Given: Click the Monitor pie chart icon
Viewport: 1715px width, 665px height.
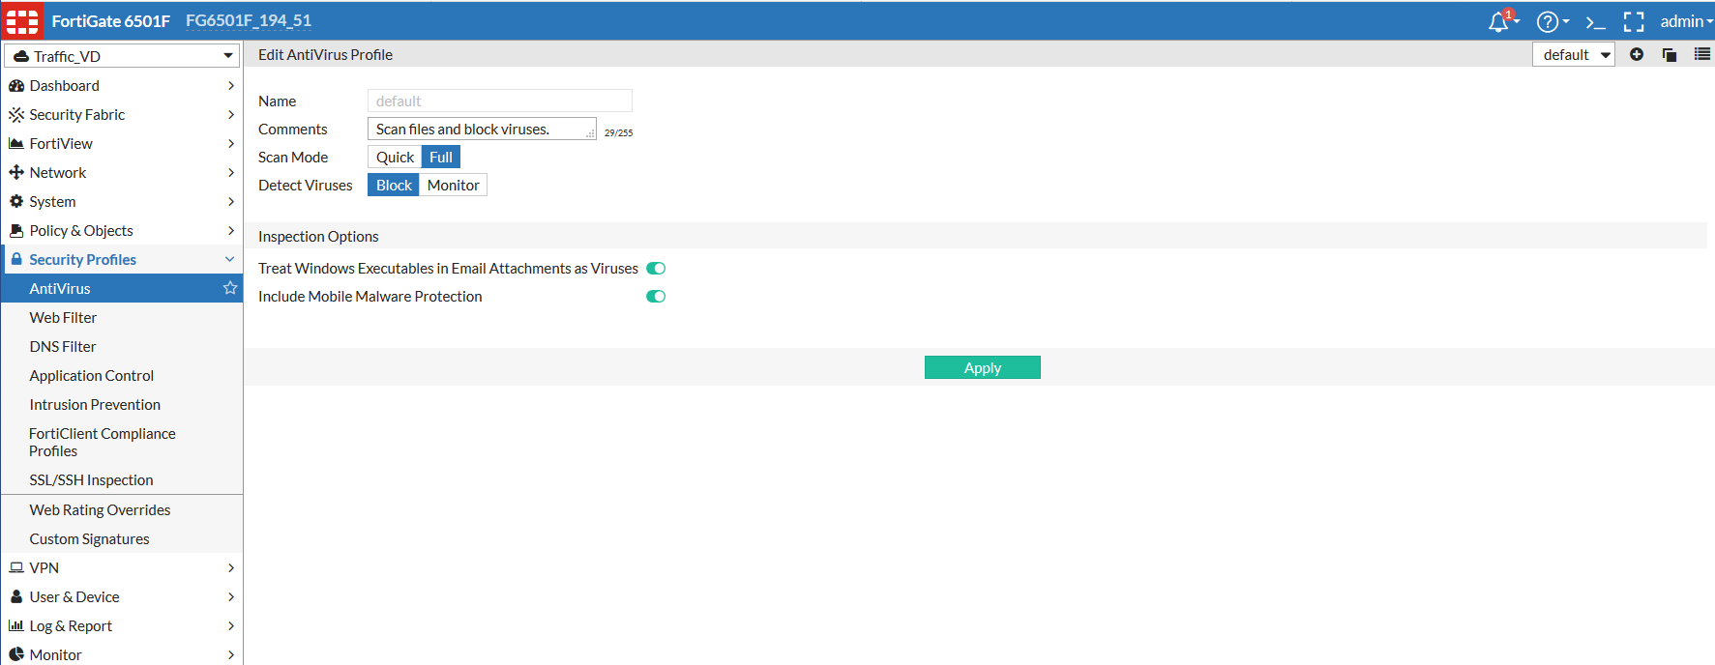Looking at the screenshot, I should tap(16, 654).
